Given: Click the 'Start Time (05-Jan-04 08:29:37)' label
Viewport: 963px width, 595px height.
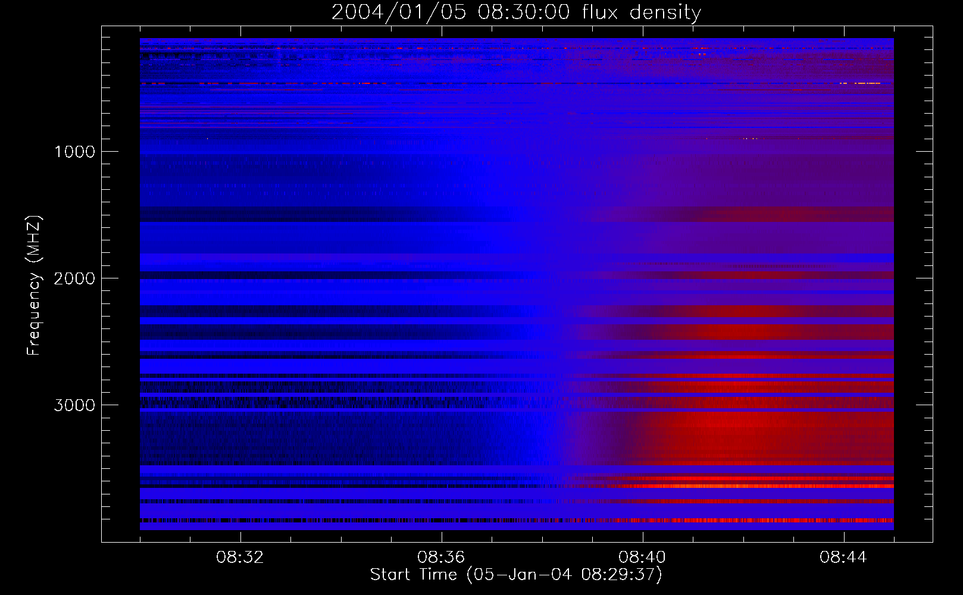Looking at the screenshot, I should pyautogui.click(x=516, y=575).
